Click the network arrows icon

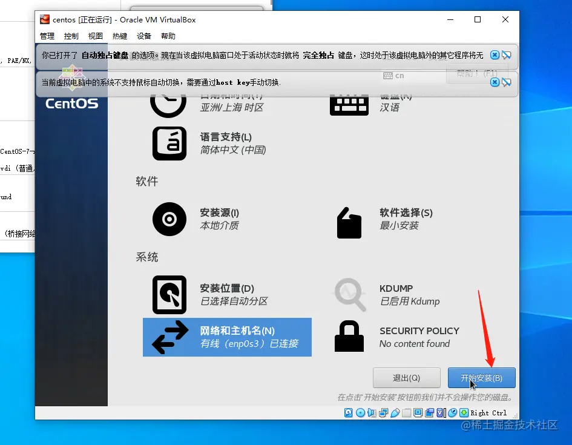(170, 337)
